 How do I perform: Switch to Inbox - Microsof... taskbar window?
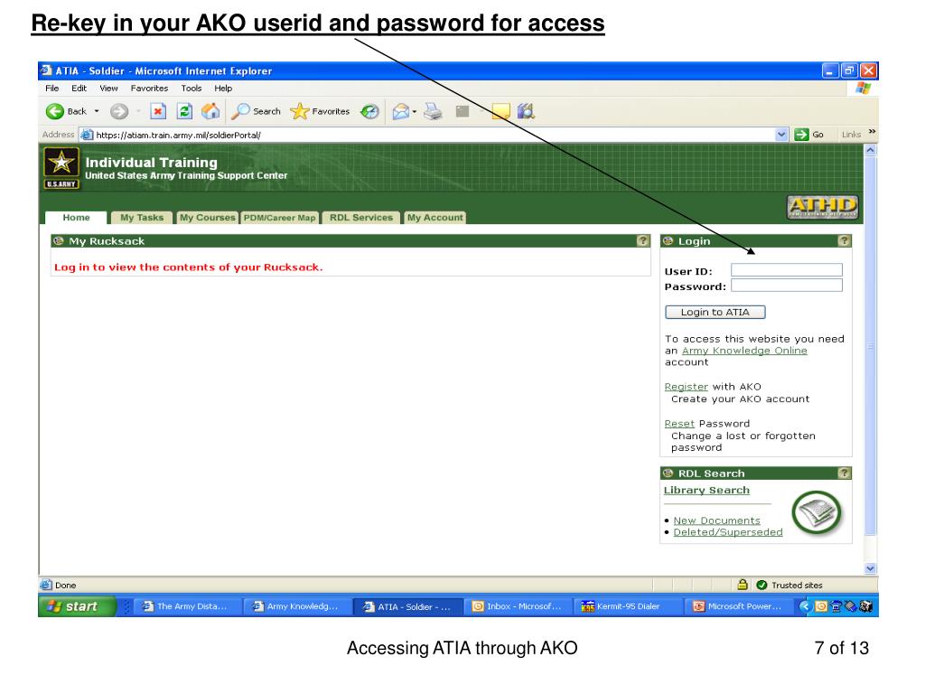[519, 606]
